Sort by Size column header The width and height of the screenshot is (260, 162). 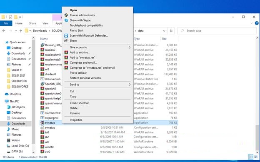point(164,39)
